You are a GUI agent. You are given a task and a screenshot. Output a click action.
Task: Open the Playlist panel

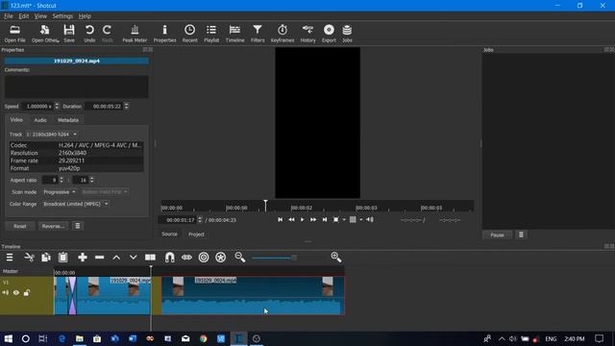pyautogui.click(x=211, y=34)
